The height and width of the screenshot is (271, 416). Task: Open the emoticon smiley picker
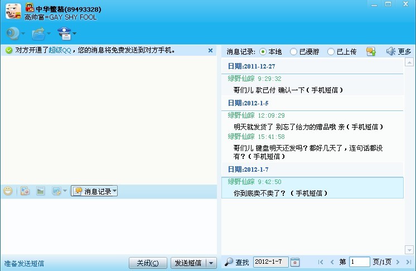pyautogui.click(x=8, y=191)
